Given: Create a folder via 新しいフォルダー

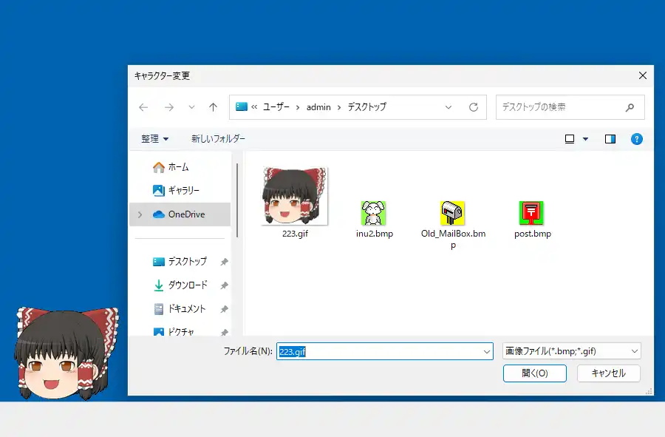Looking at the screenshot, I should (218, 139).
